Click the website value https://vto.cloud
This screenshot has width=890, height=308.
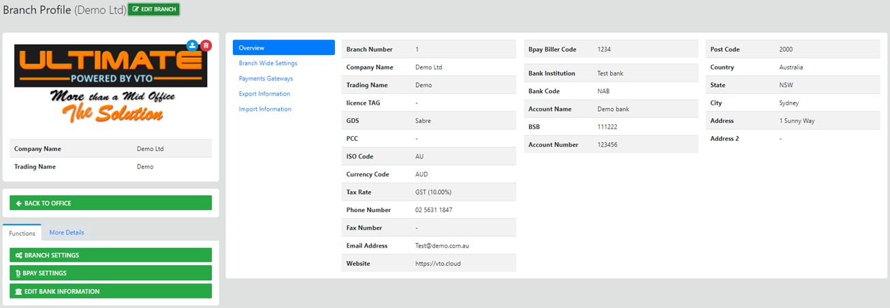click(x=438, y=264)
